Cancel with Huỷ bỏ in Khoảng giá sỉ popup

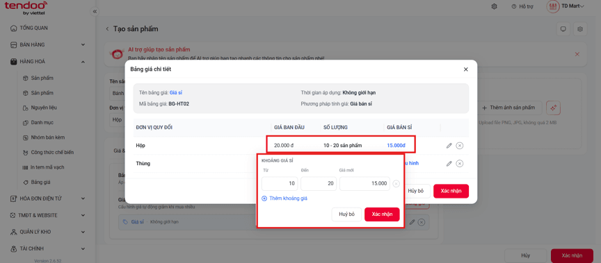click(346, 214)
